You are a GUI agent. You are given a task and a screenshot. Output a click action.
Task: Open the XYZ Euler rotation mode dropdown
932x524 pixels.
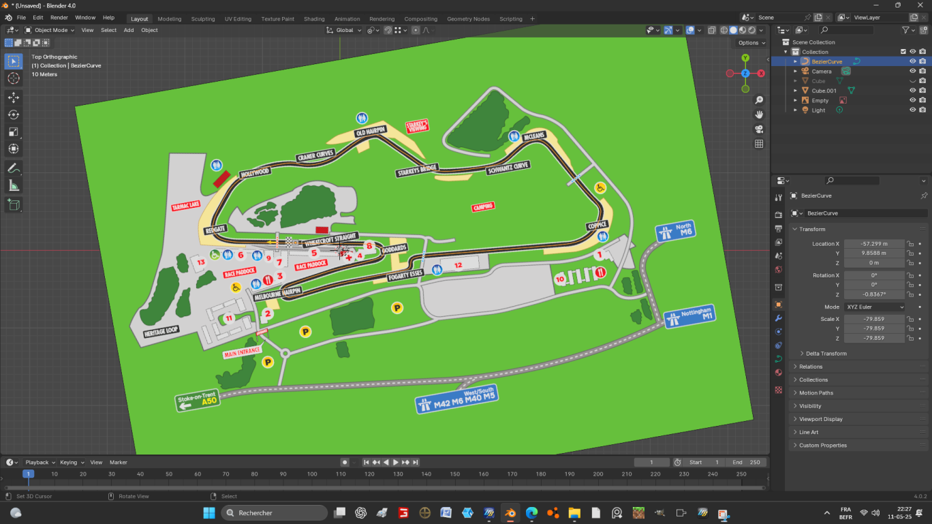pyautogui.click(x=875, y=307)
